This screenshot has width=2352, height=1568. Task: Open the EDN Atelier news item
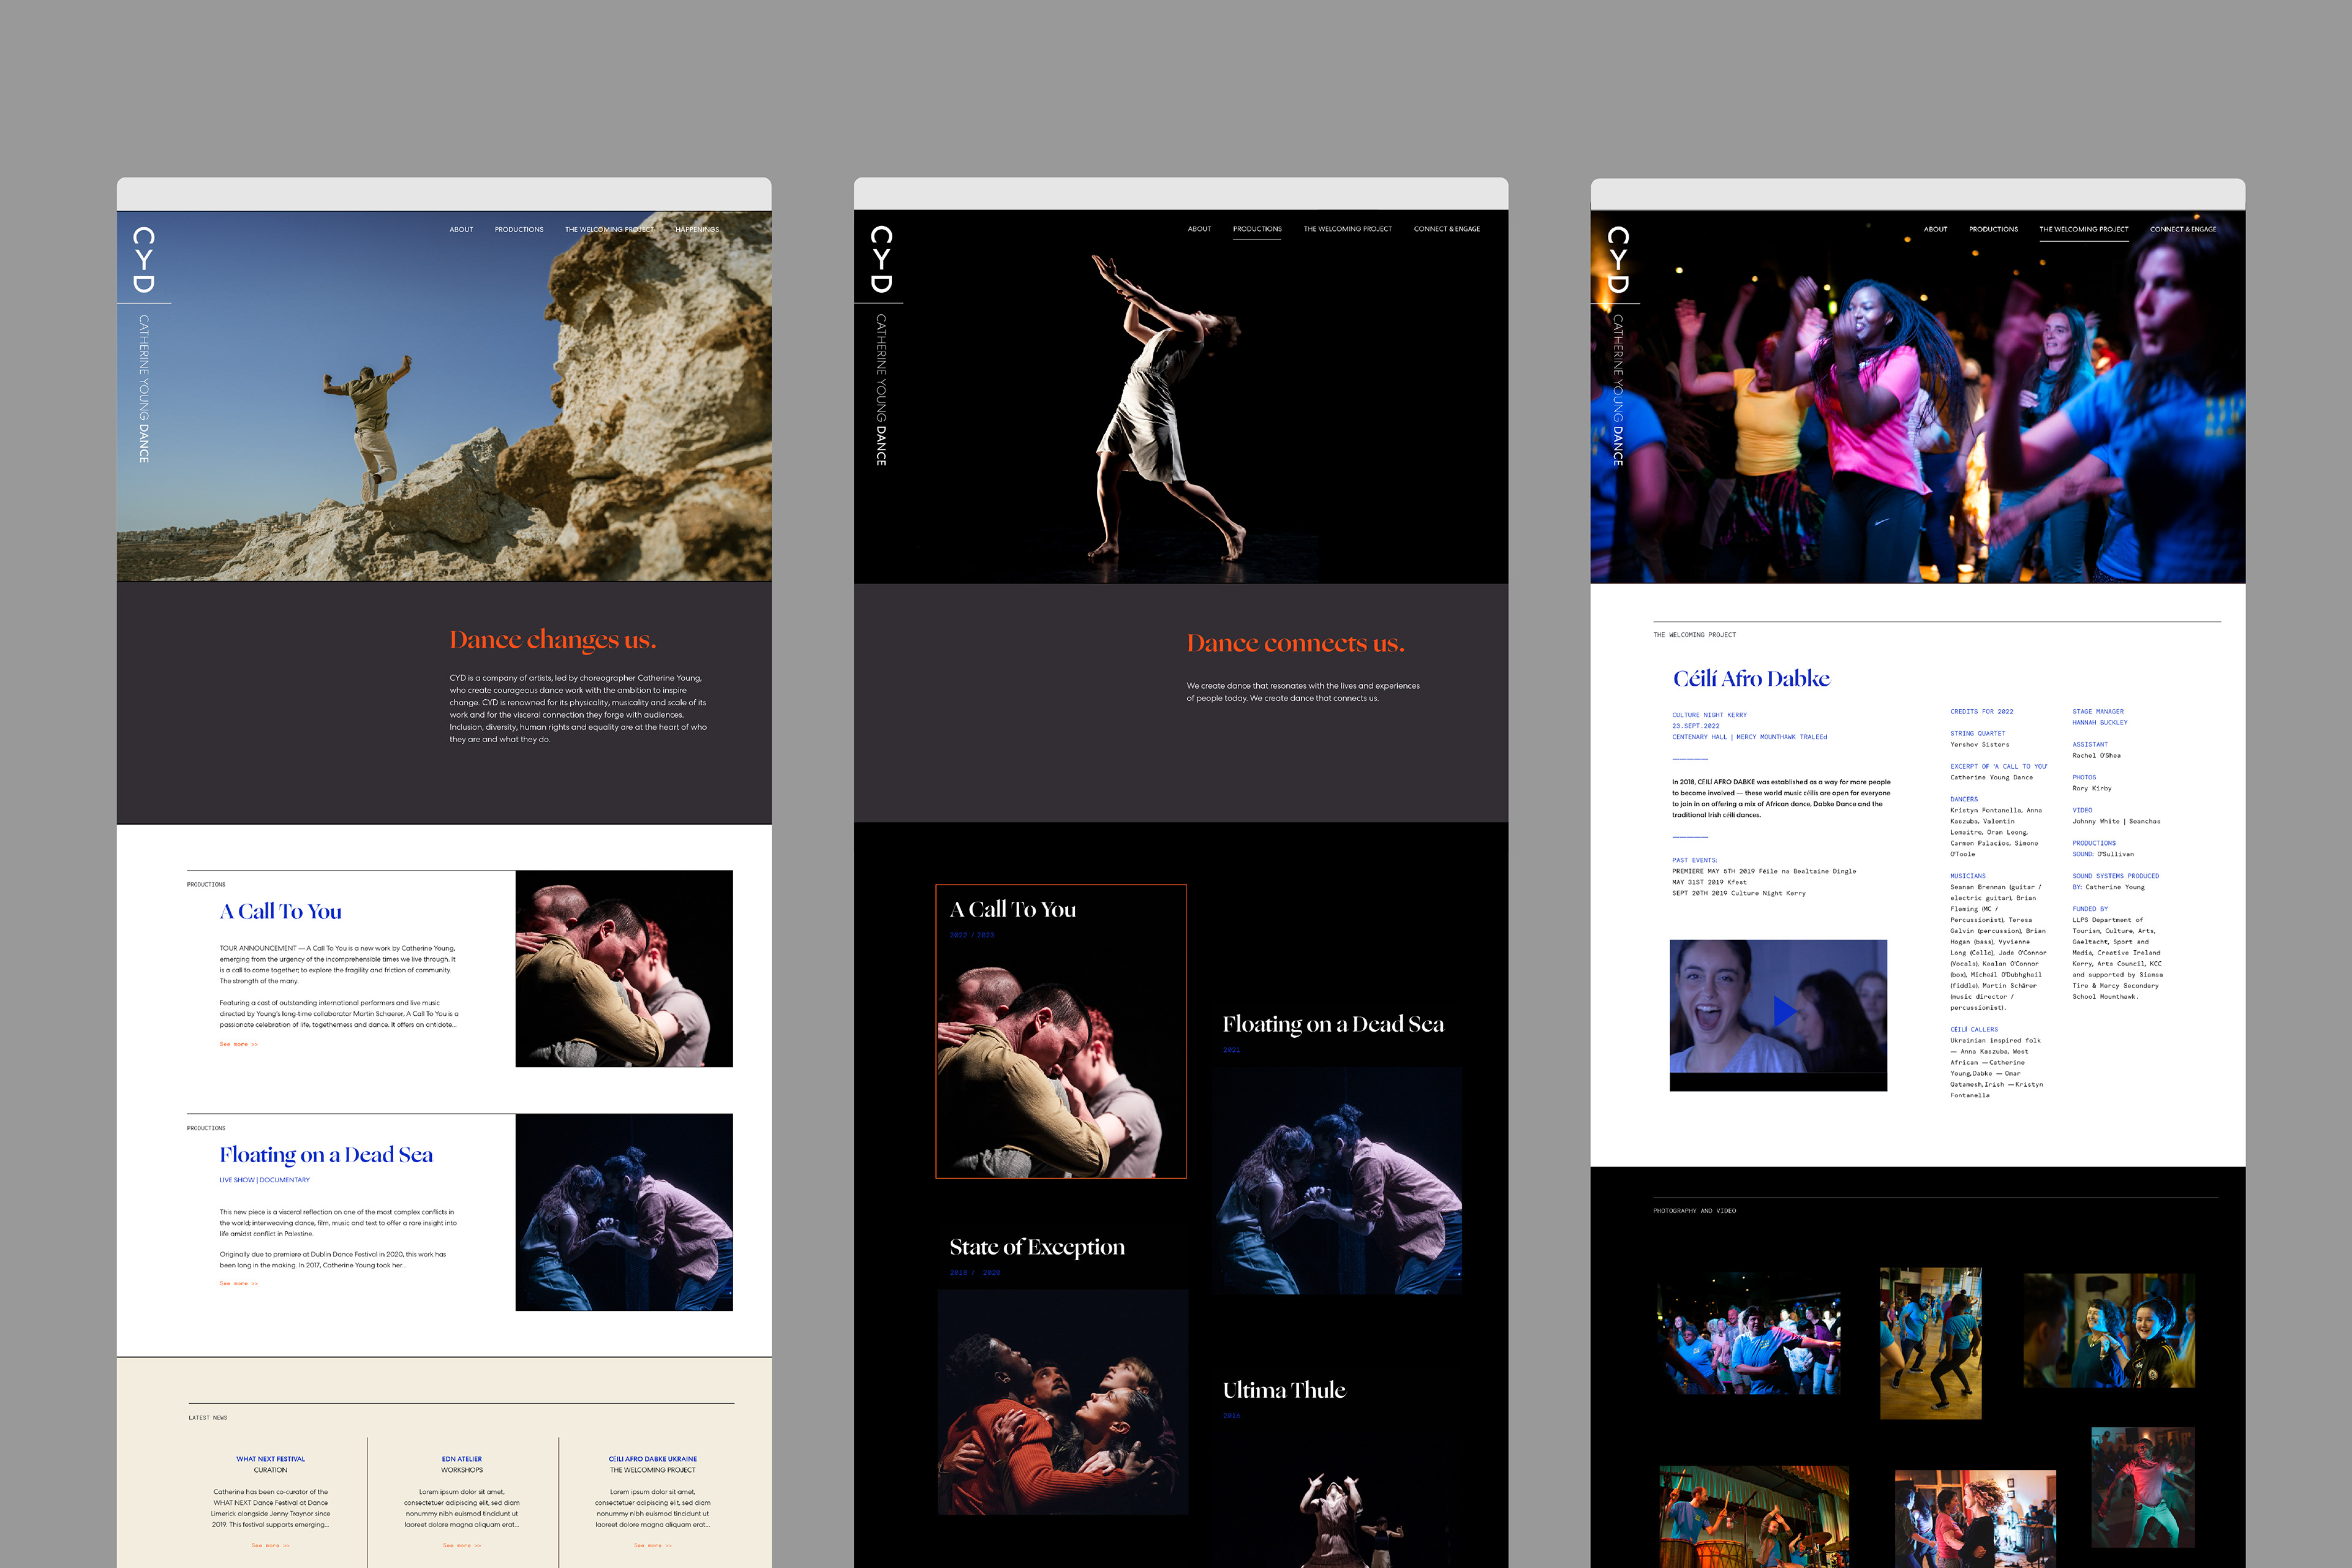pos(461,1459)
